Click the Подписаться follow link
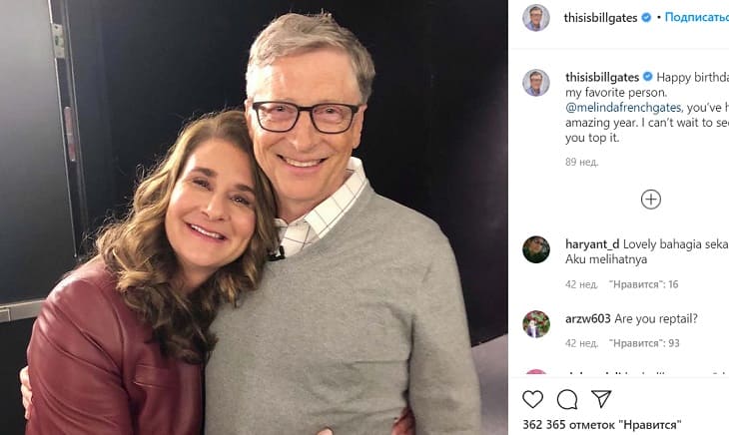 [696, 18]
